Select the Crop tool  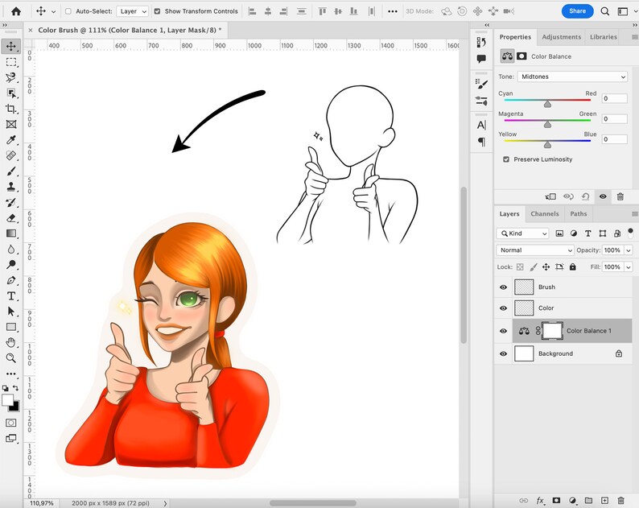point(11,109)
